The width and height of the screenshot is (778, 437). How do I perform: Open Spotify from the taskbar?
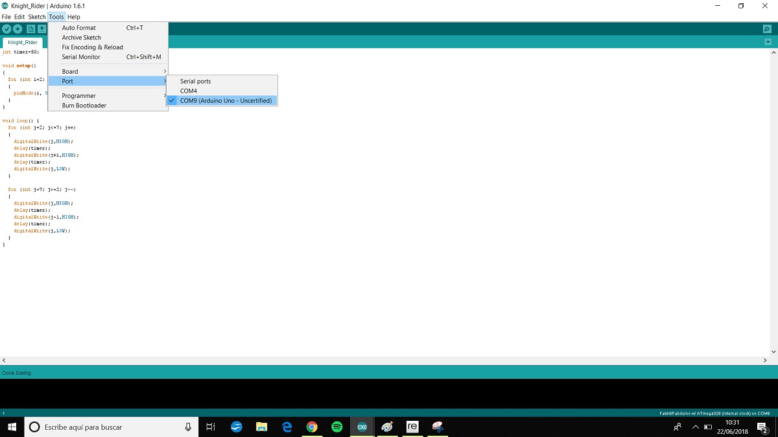pyautogui.click(x=337, y=427)
